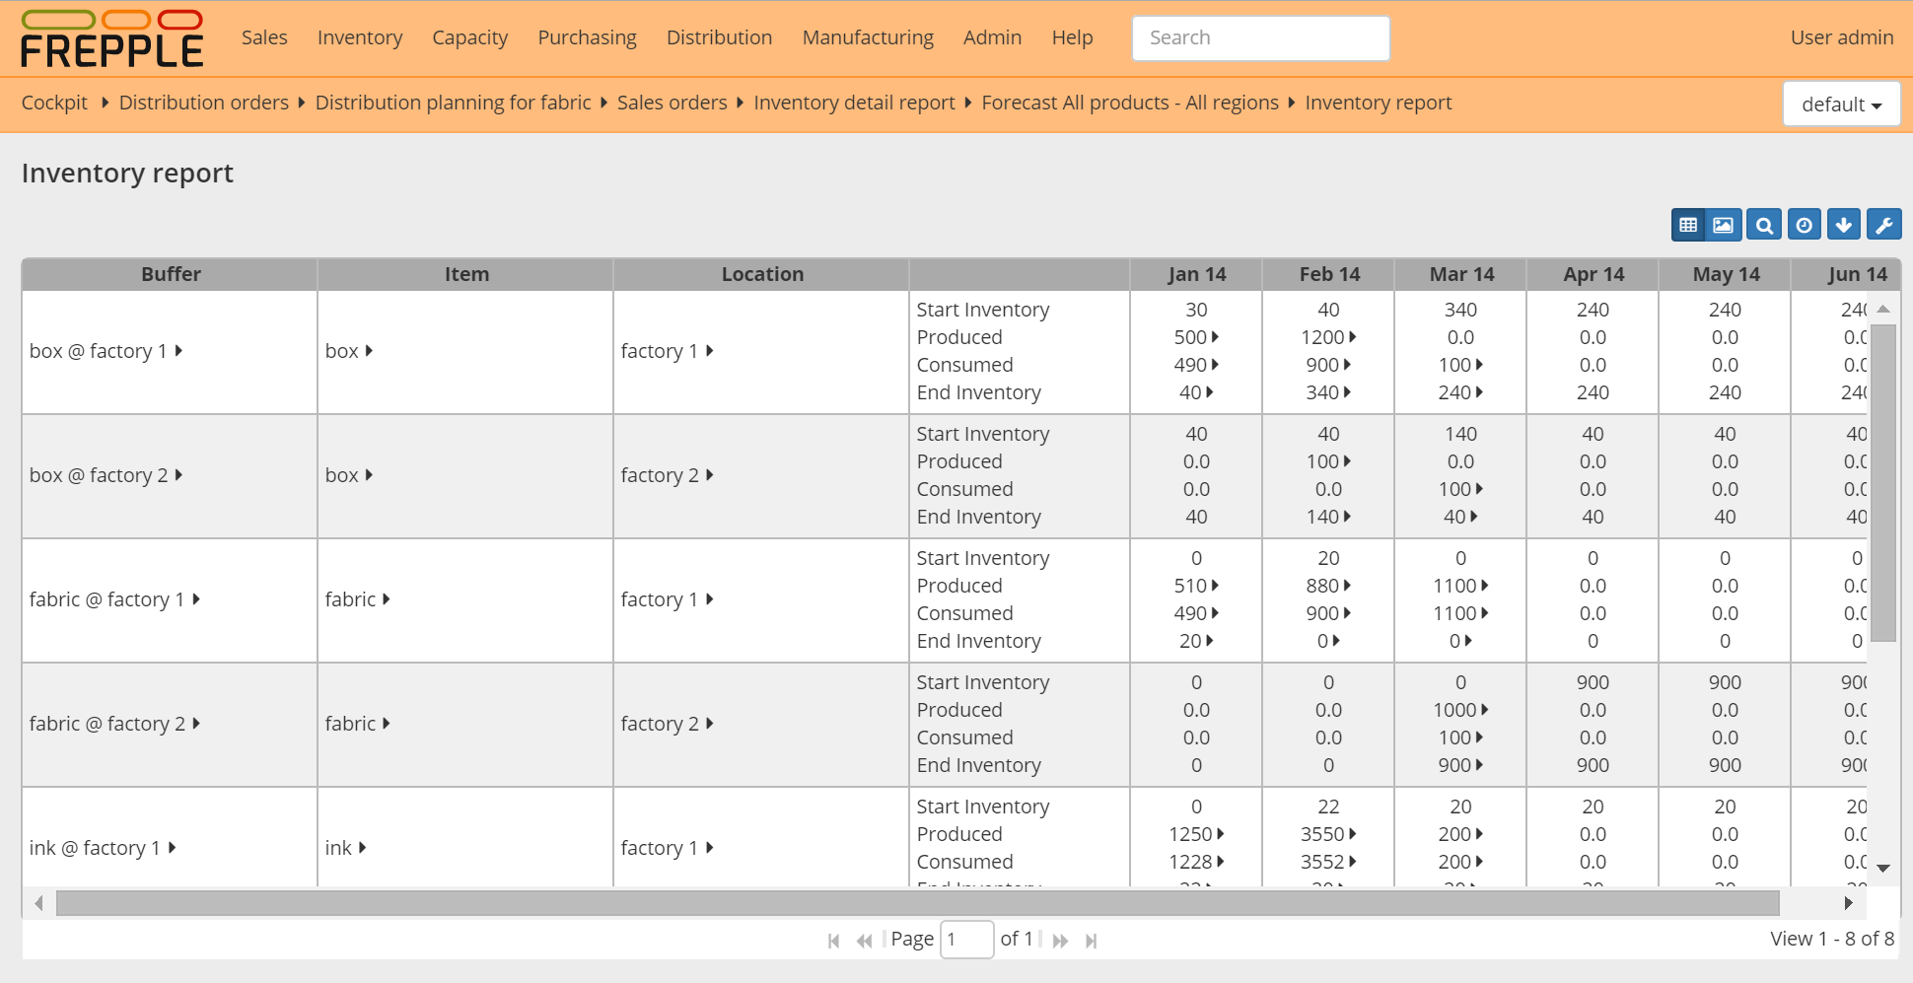Open the Distribution menu
Screen dimensions: 1913x983
720,37
